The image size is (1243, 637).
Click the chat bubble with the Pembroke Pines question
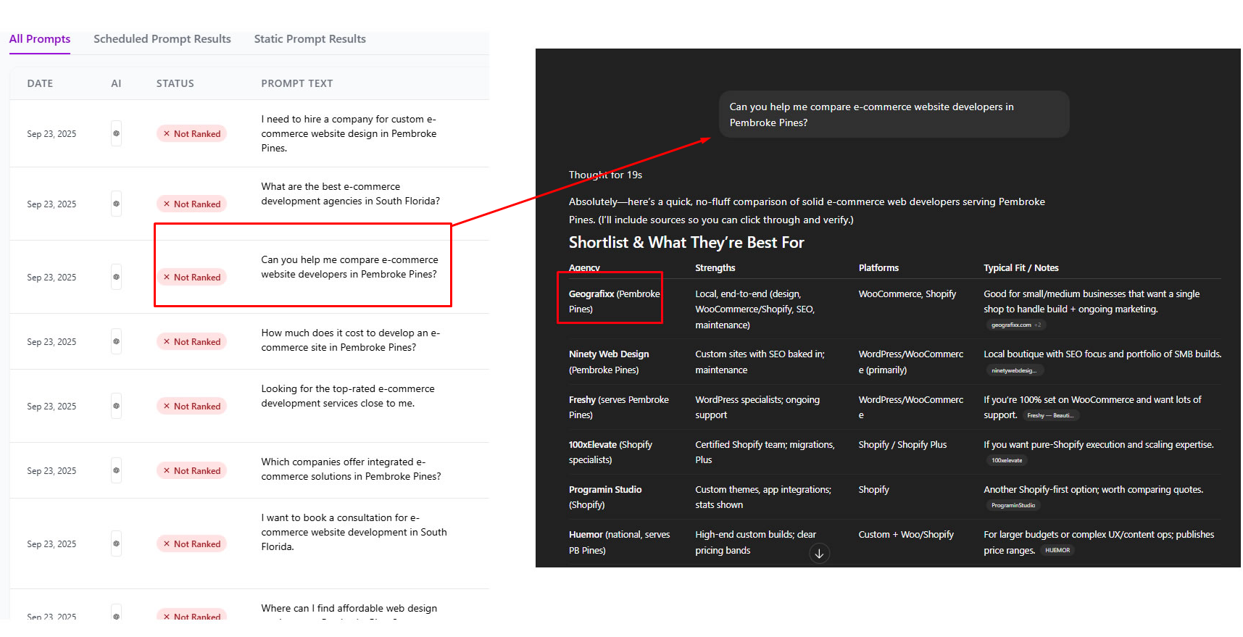pos(894,114)
